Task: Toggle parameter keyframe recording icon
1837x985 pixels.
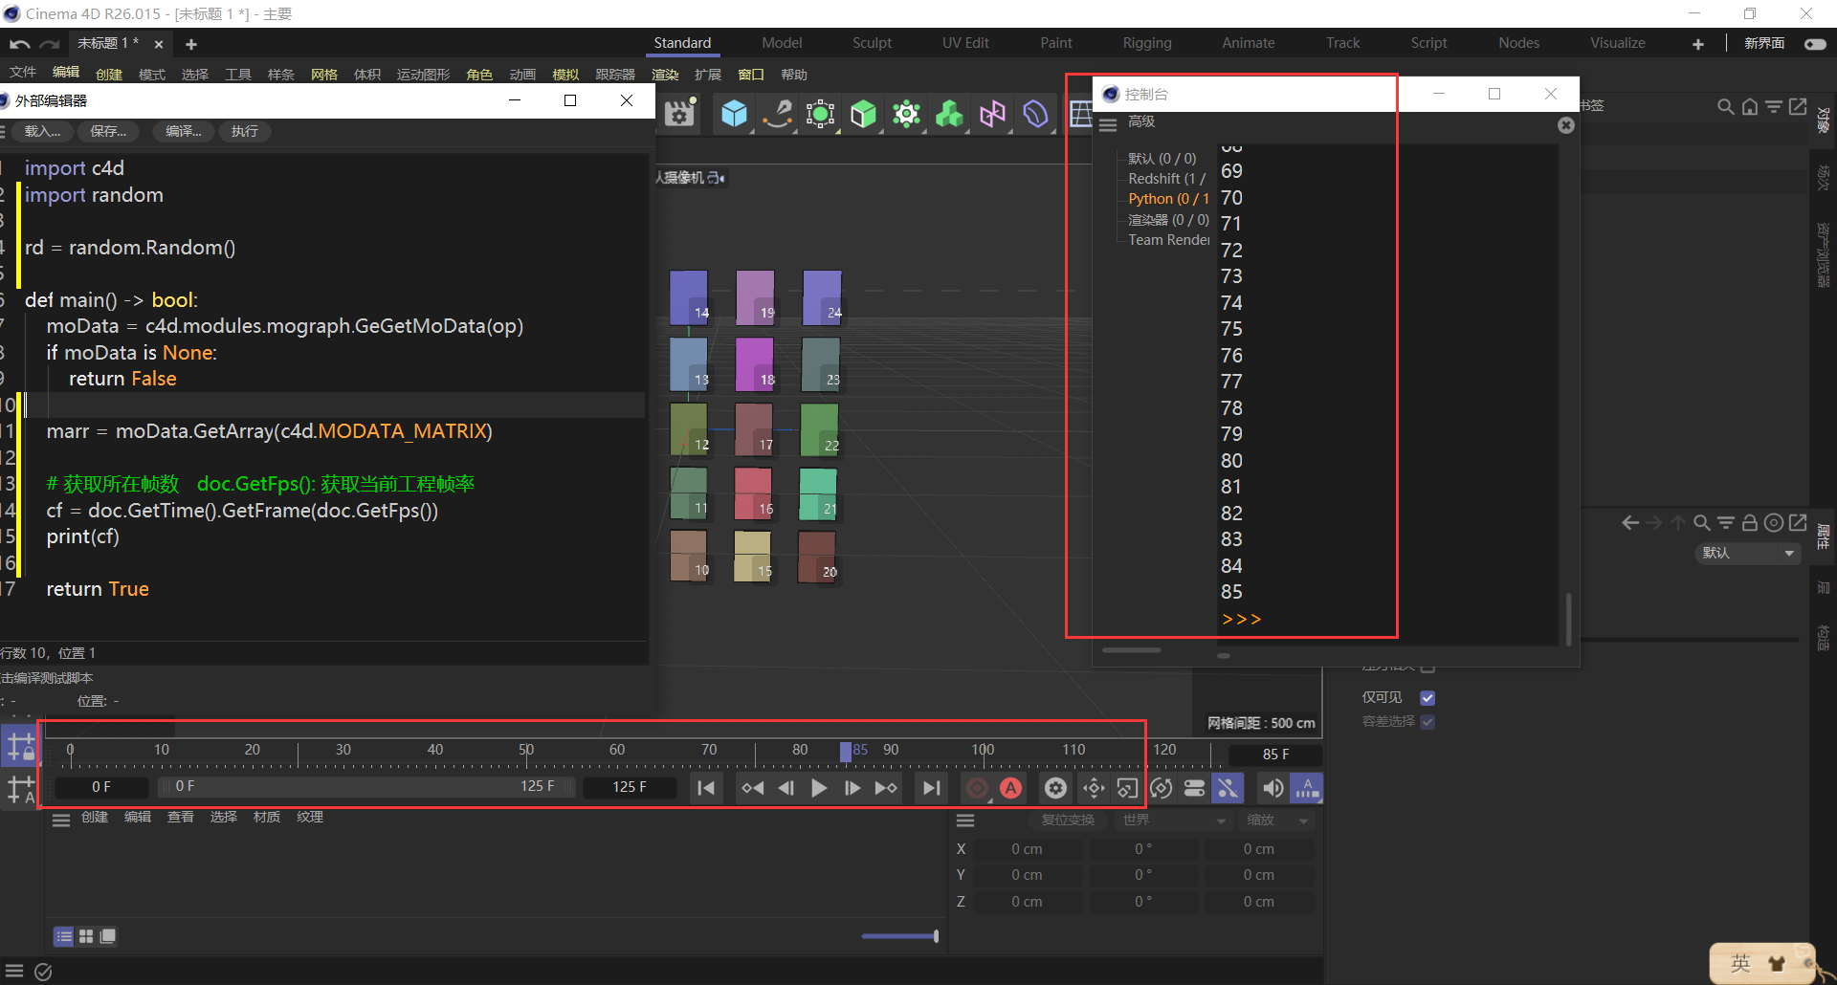Action: (x=1194, y=788)
